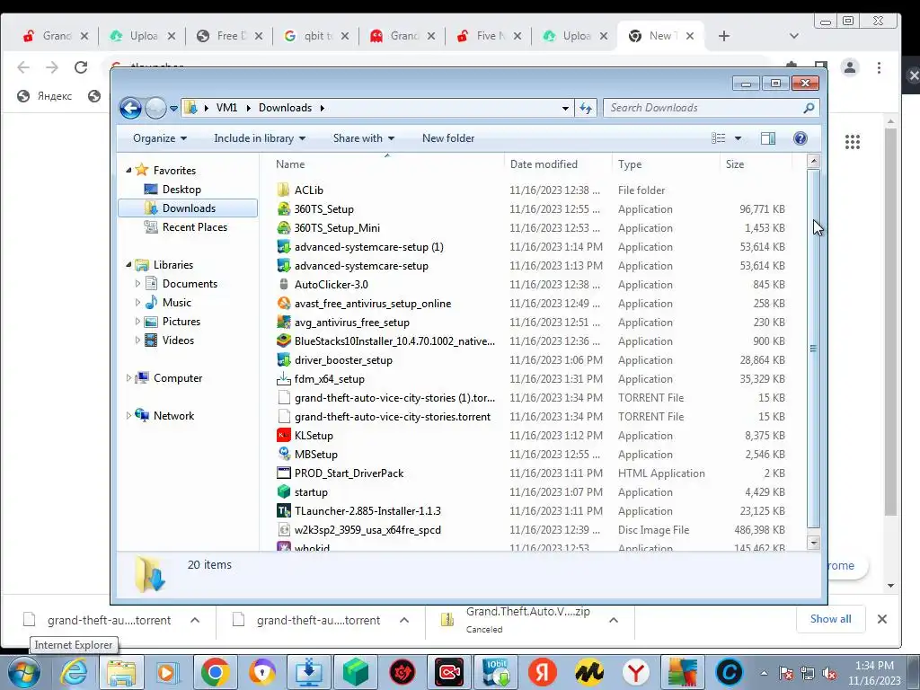Image resolution: width=920 pixels, height=690 pixels.
Task: Open the Chrome profile avatar icon
Action: click(849, 67)
